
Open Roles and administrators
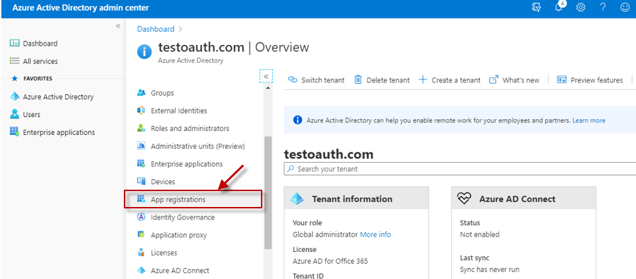190,129
